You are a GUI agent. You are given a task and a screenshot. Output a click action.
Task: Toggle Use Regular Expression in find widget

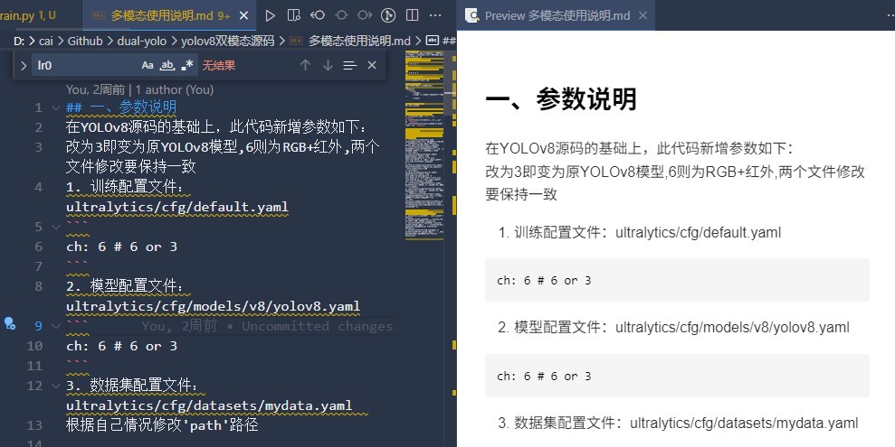186,66
